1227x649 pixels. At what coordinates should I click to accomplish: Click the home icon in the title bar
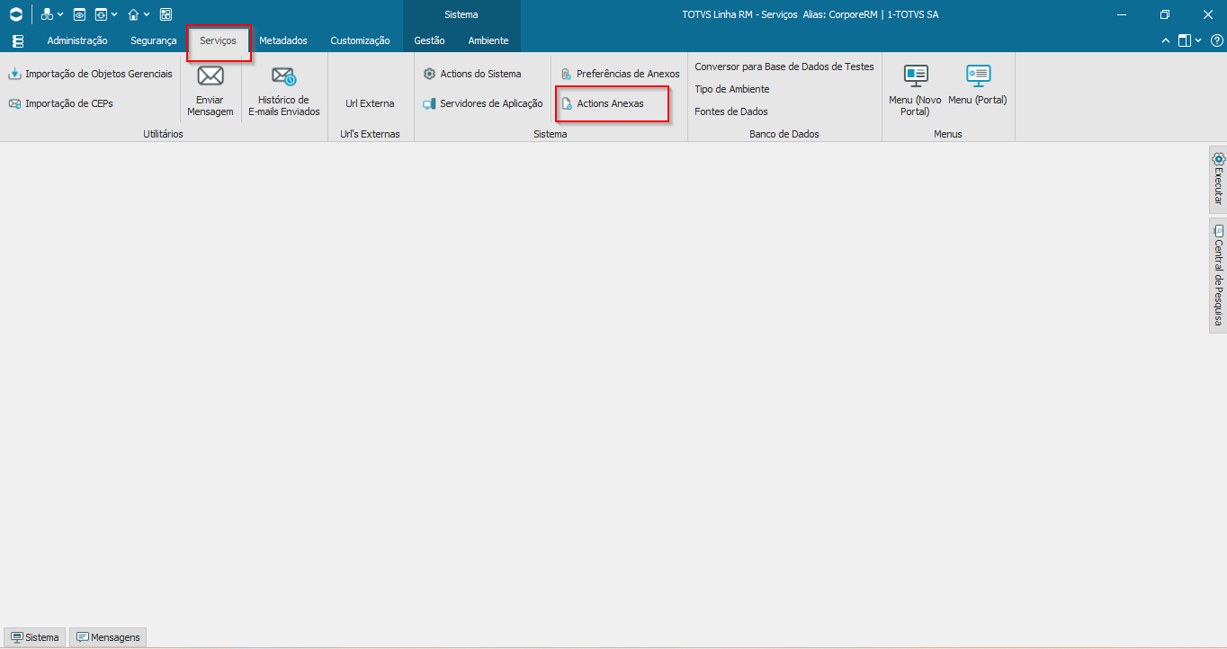133,14
